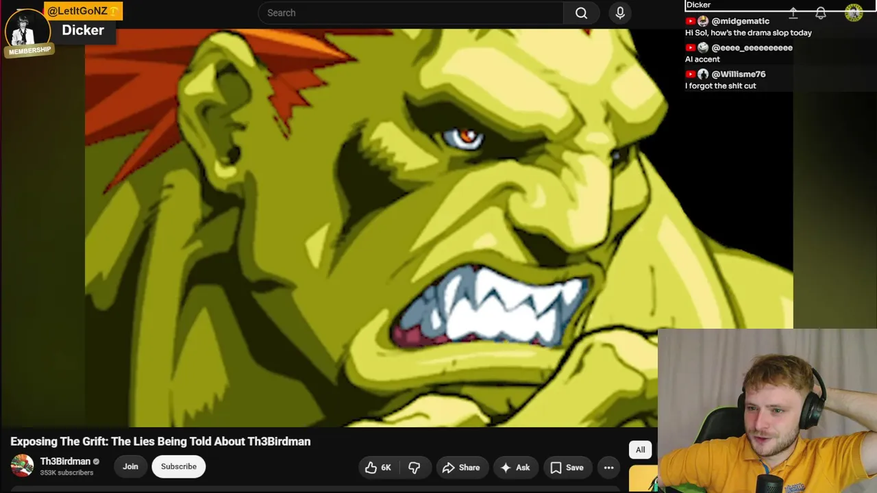Subscribe to Th3Birdman
Image resolution: width=877 pixels, height=493 pixels.
coord(179,467)
